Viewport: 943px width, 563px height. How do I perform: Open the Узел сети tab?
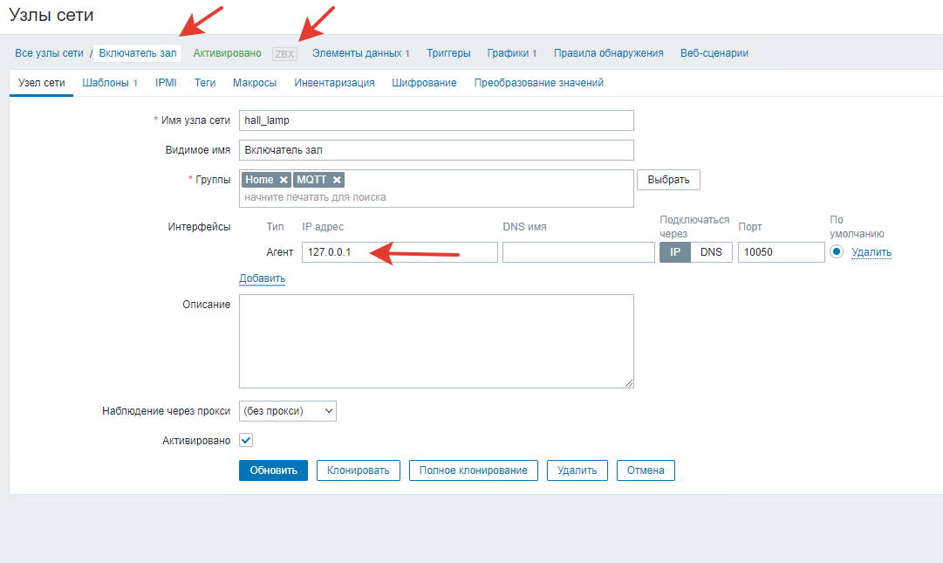42,83
